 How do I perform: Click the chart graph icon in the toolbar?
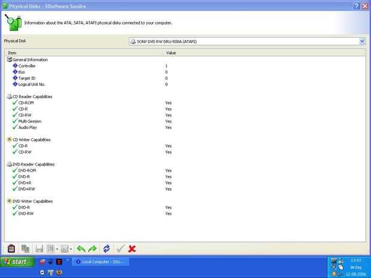[x=65, y=249]
